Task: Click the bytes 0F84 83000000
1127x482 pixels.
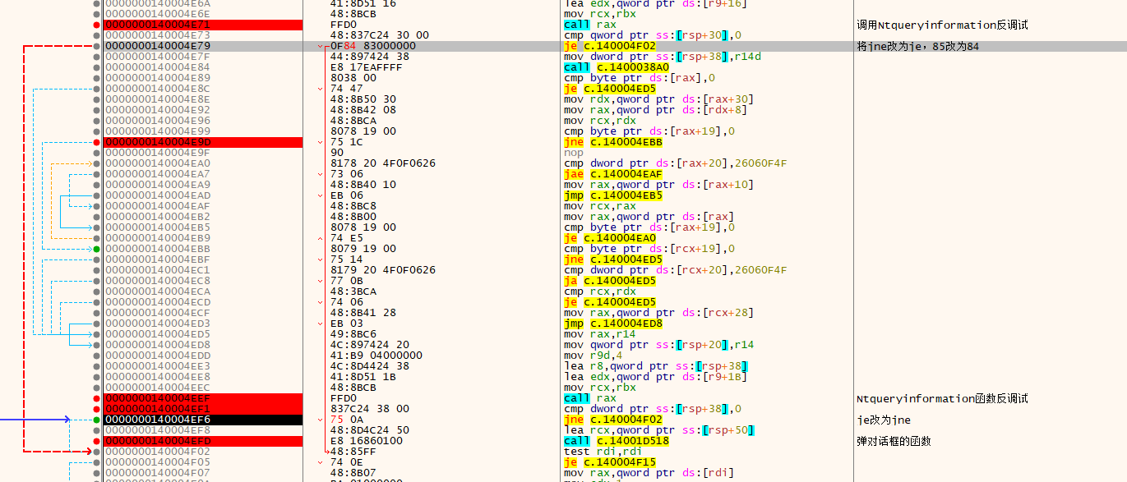Action: 372,46
